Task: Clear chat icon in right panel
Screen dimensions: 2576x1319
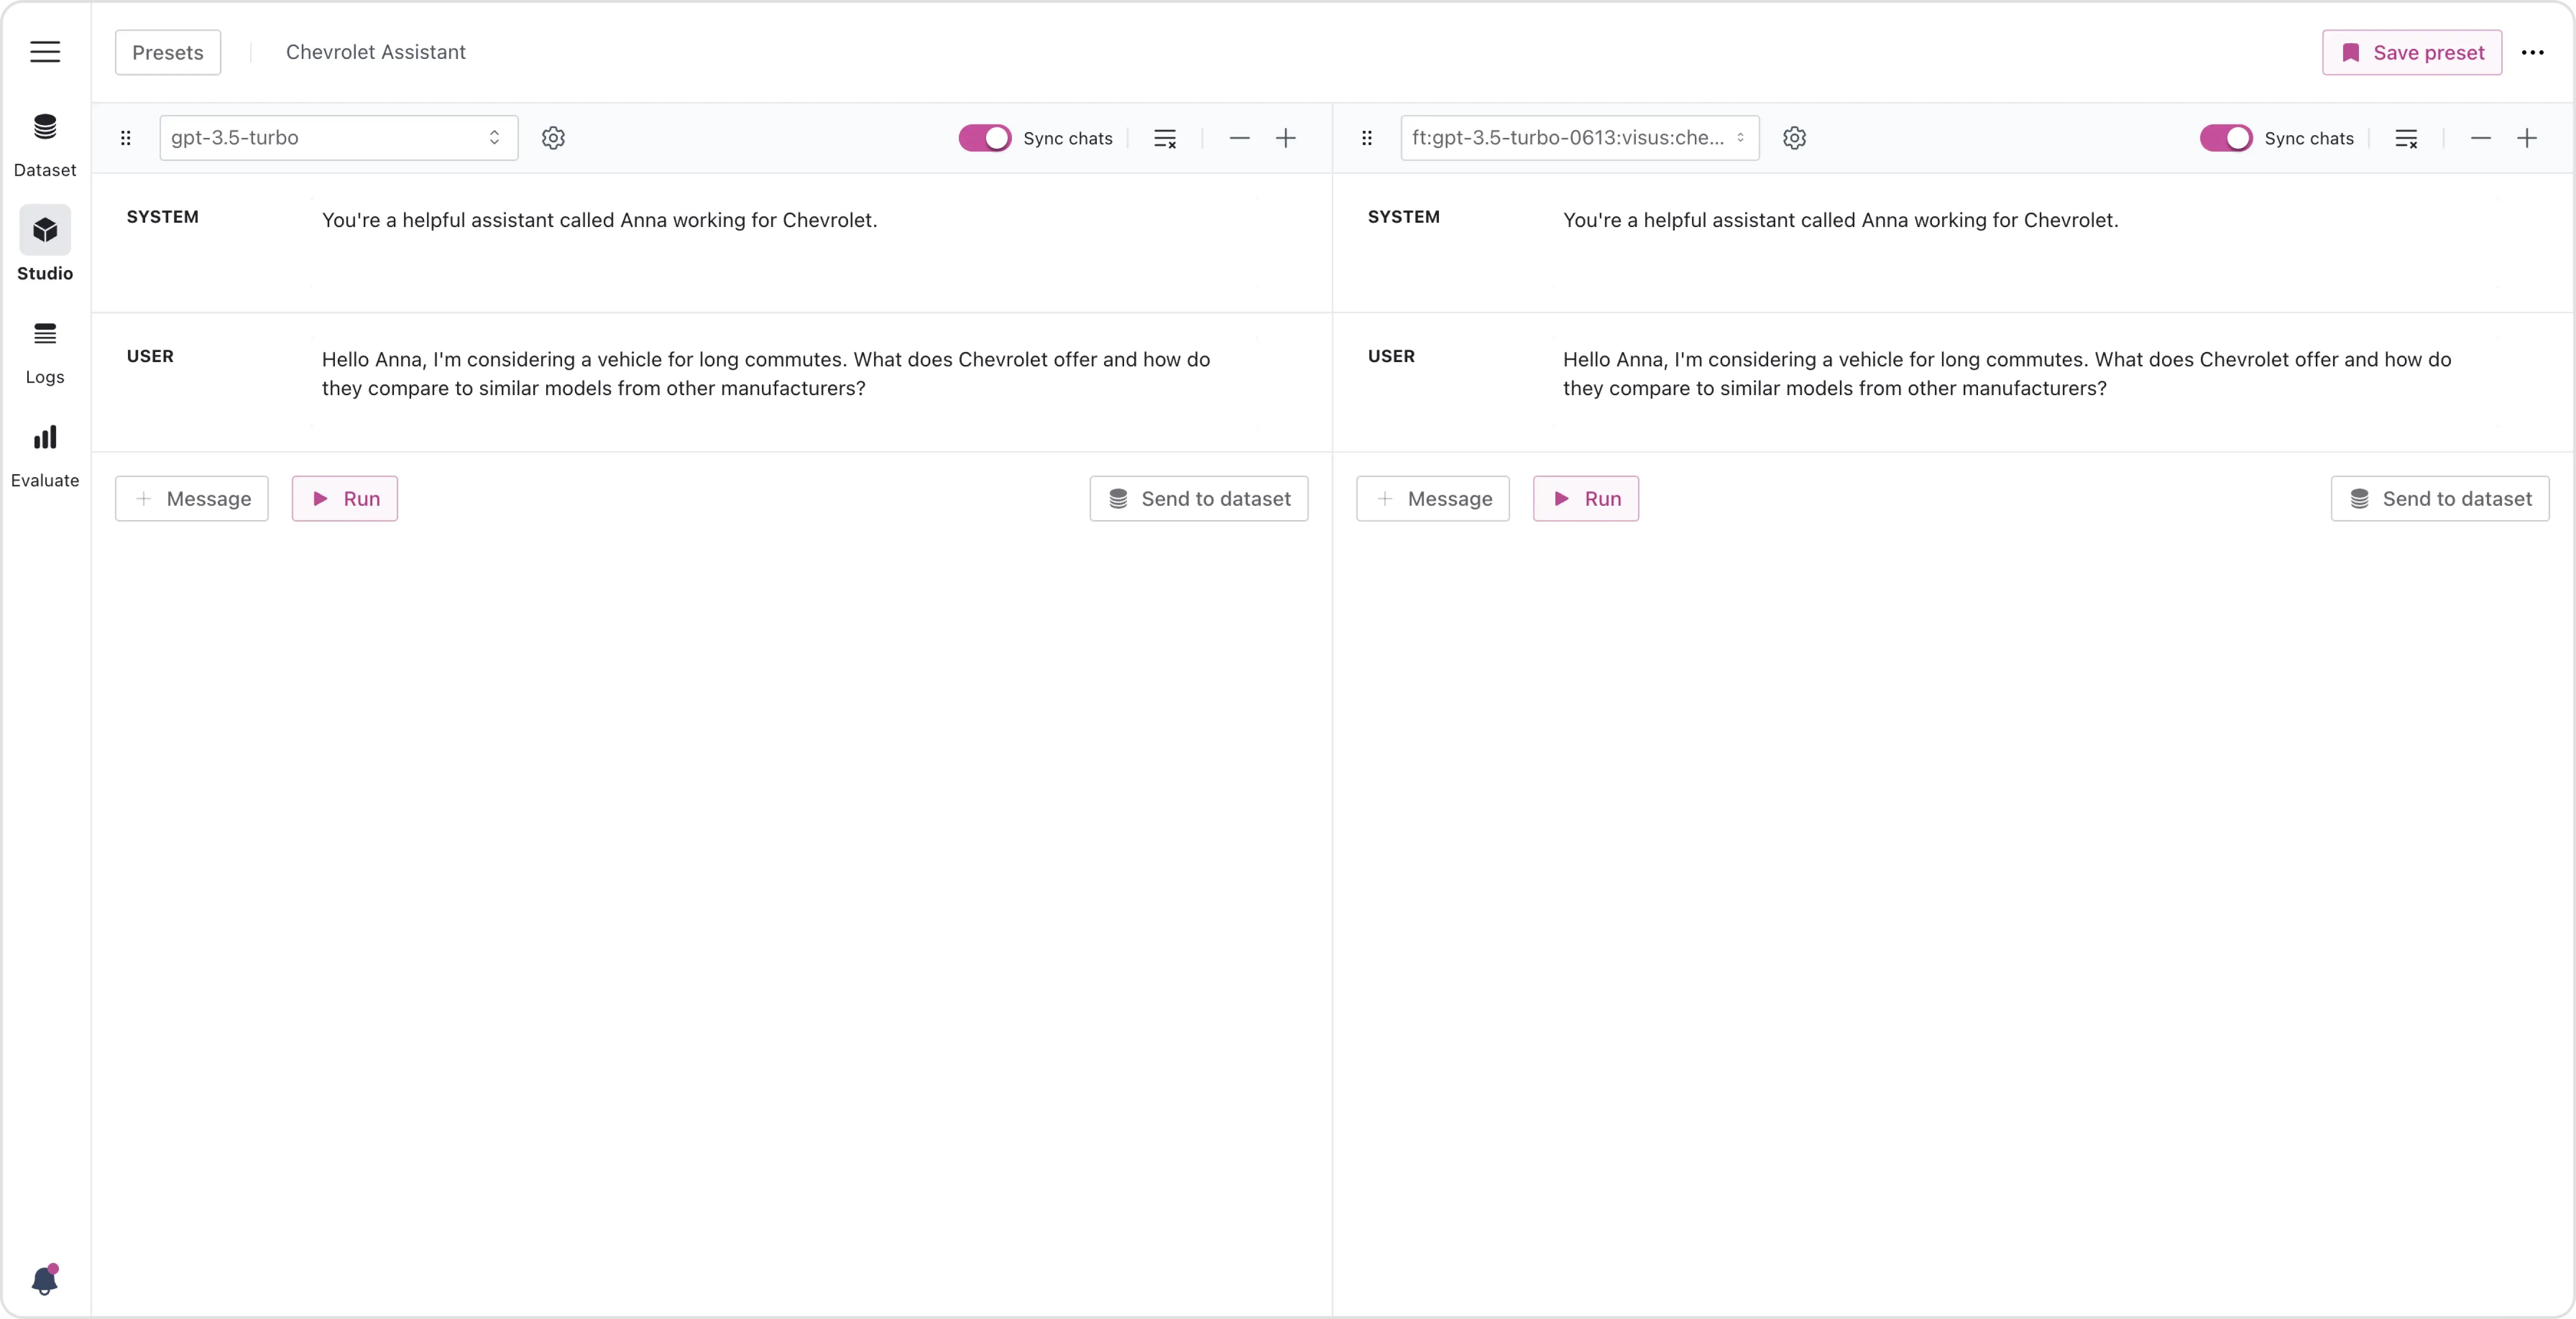Action: 2406,138
